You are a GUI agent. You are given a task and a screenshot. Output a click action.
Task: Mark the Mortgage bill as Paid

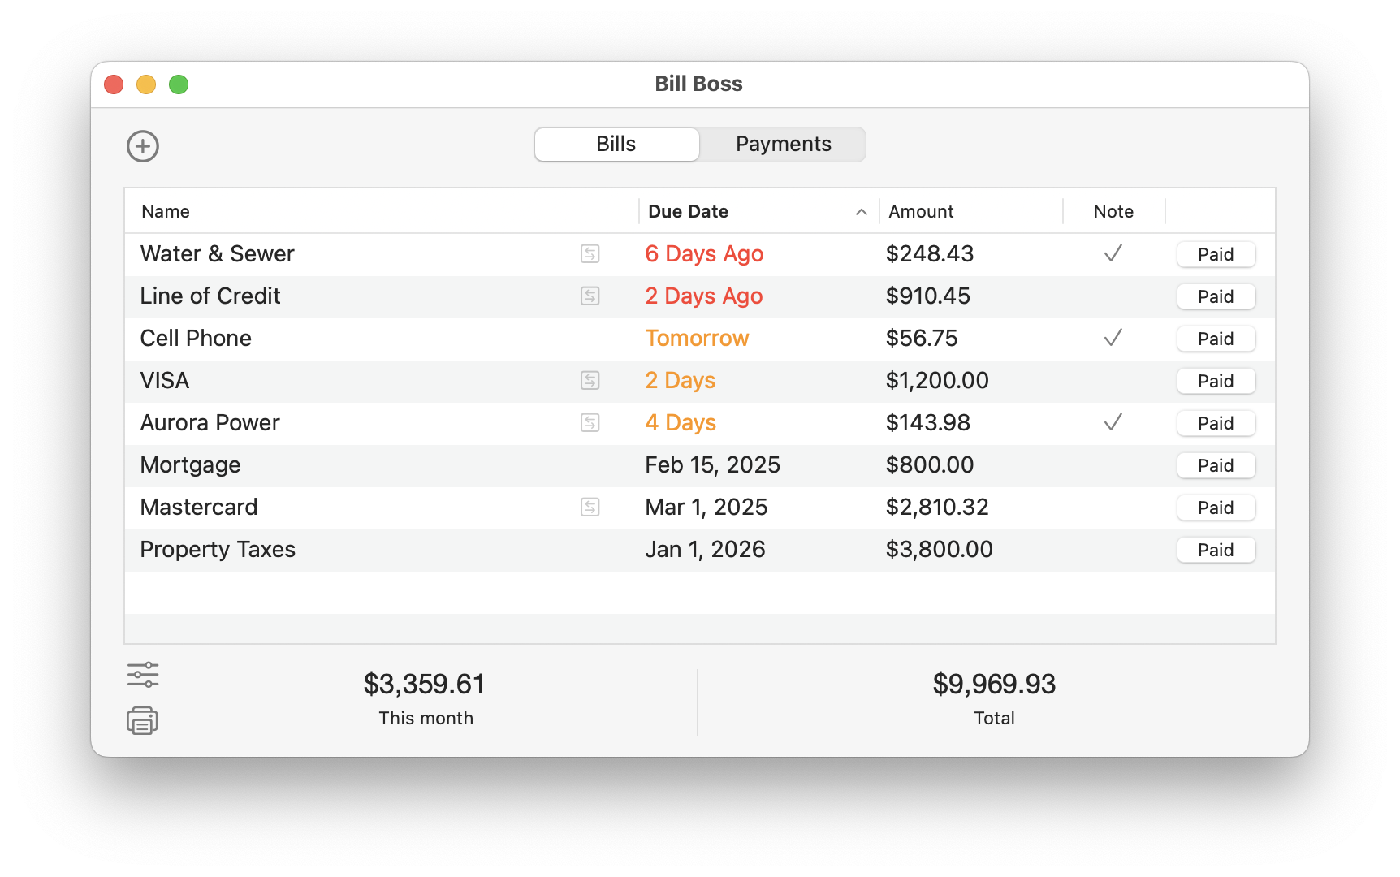tap(1215, 465)
